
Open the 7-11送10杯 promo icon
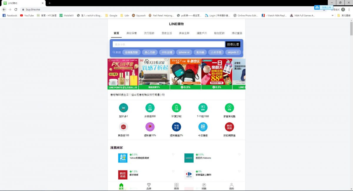click(x=203, y=108)
